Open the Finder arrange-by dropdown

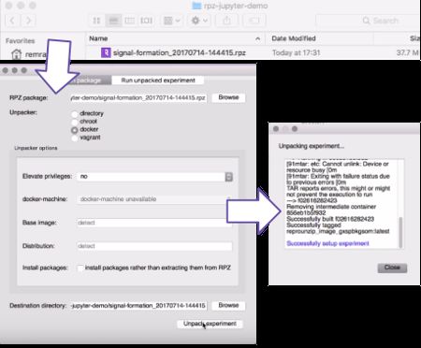pyautogui.click(x=172, y=21)
